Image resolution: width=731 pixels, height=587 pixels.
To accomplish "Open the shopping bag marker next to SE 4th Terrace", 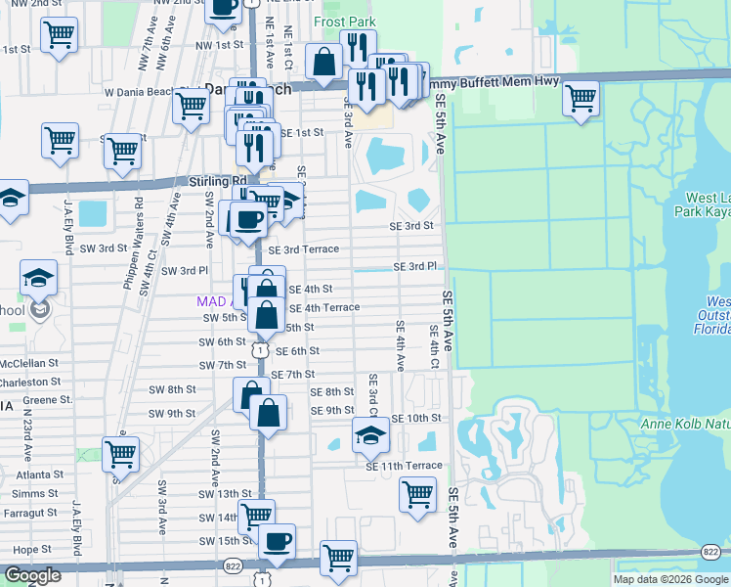I will (266, 317).
